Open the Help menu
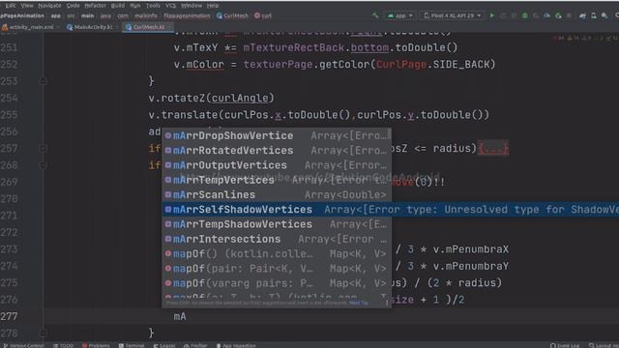Screen dimensions: 619x348 (213, 6)
